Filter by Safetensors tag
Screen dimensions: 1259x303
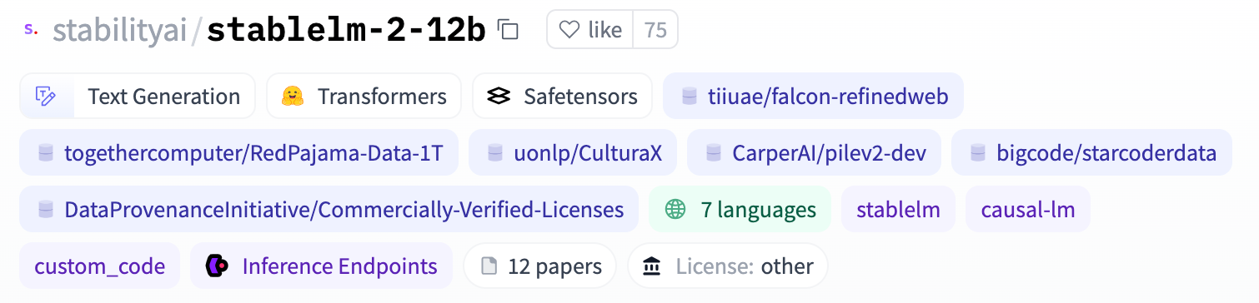(562, 97)
